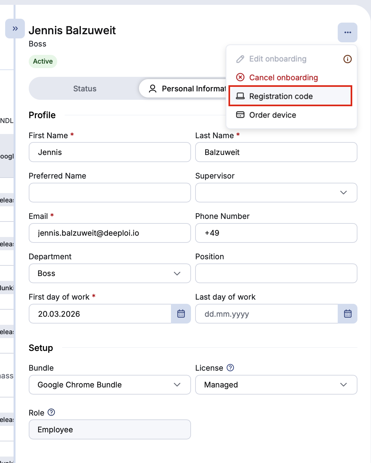Viewport: 371px width, 463px height.
Task: Choose Order device from the menu
Action: tap(291, 115)
